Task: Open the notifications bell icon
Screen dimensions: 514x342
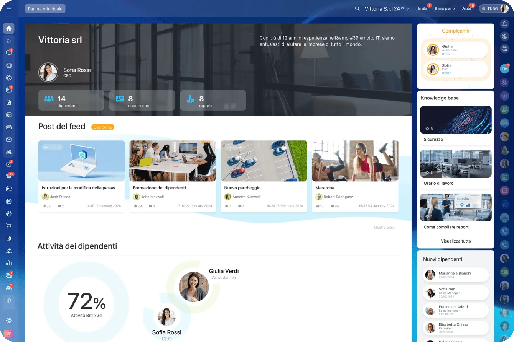Action: point(504,24)
